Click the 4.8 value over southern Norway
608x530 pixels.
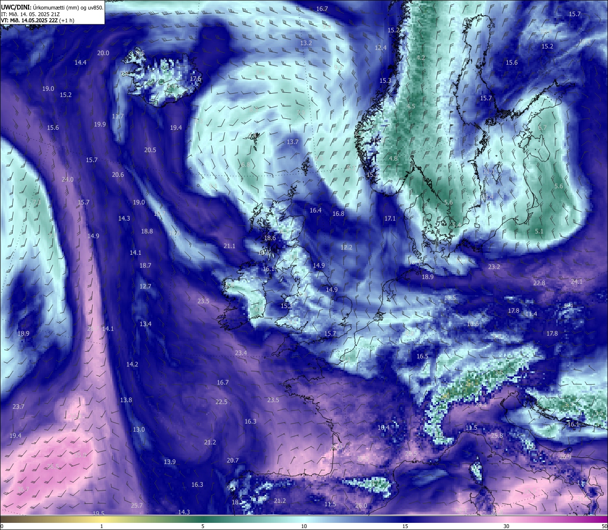pyautogui.click(x=393, y=159)
